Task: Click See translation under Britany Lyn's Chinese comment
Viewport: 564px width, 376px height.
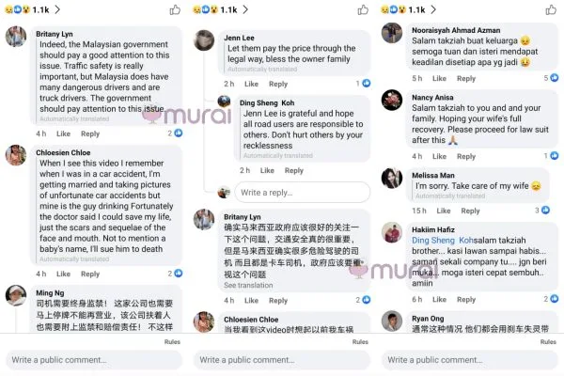Action: (248, 286)
